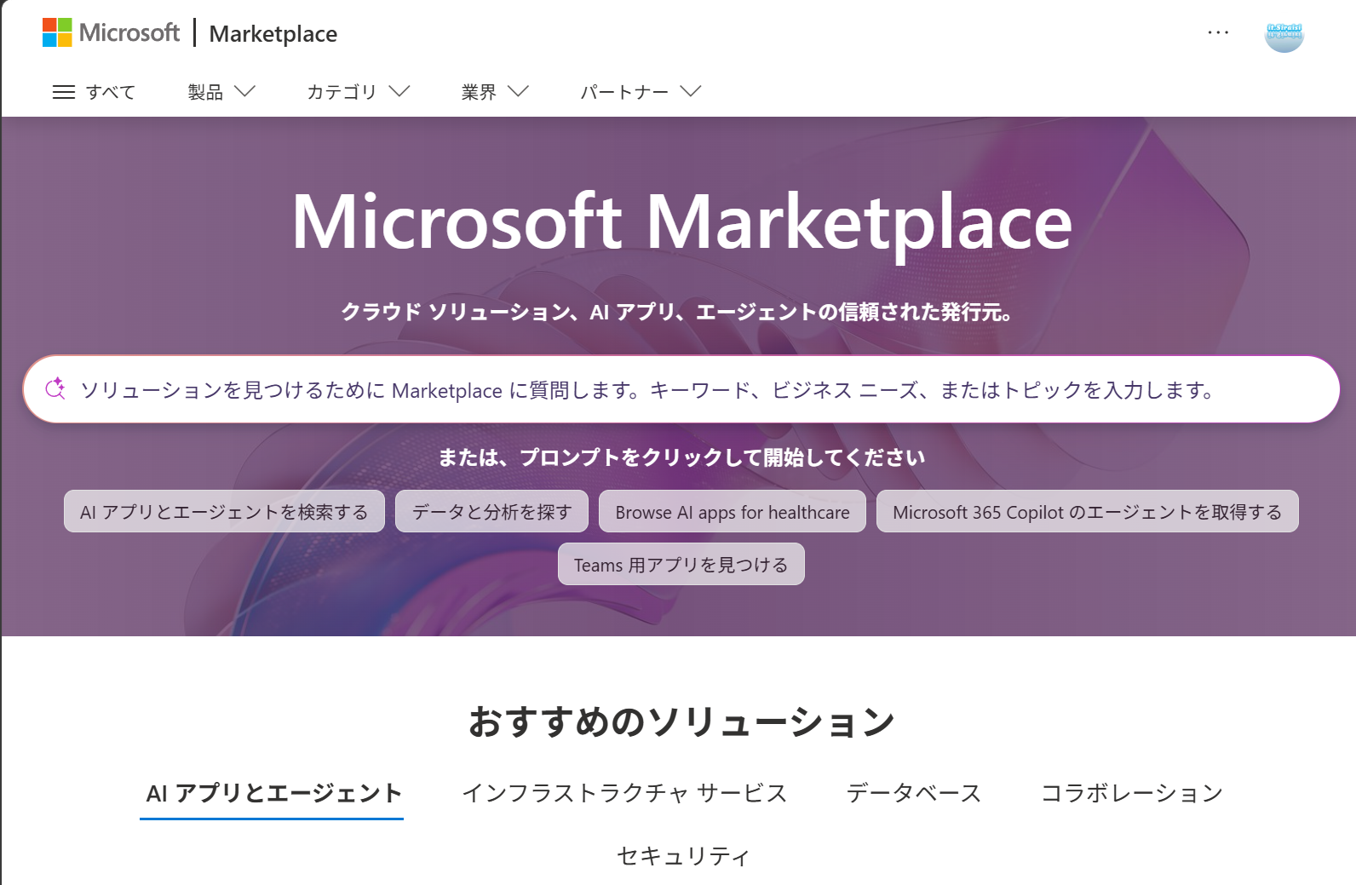Viewport: 1356px width, 885px height.
Task: Click the データと分析を探す prompt button
Action: pyautogui.click(x=491, y=511)
